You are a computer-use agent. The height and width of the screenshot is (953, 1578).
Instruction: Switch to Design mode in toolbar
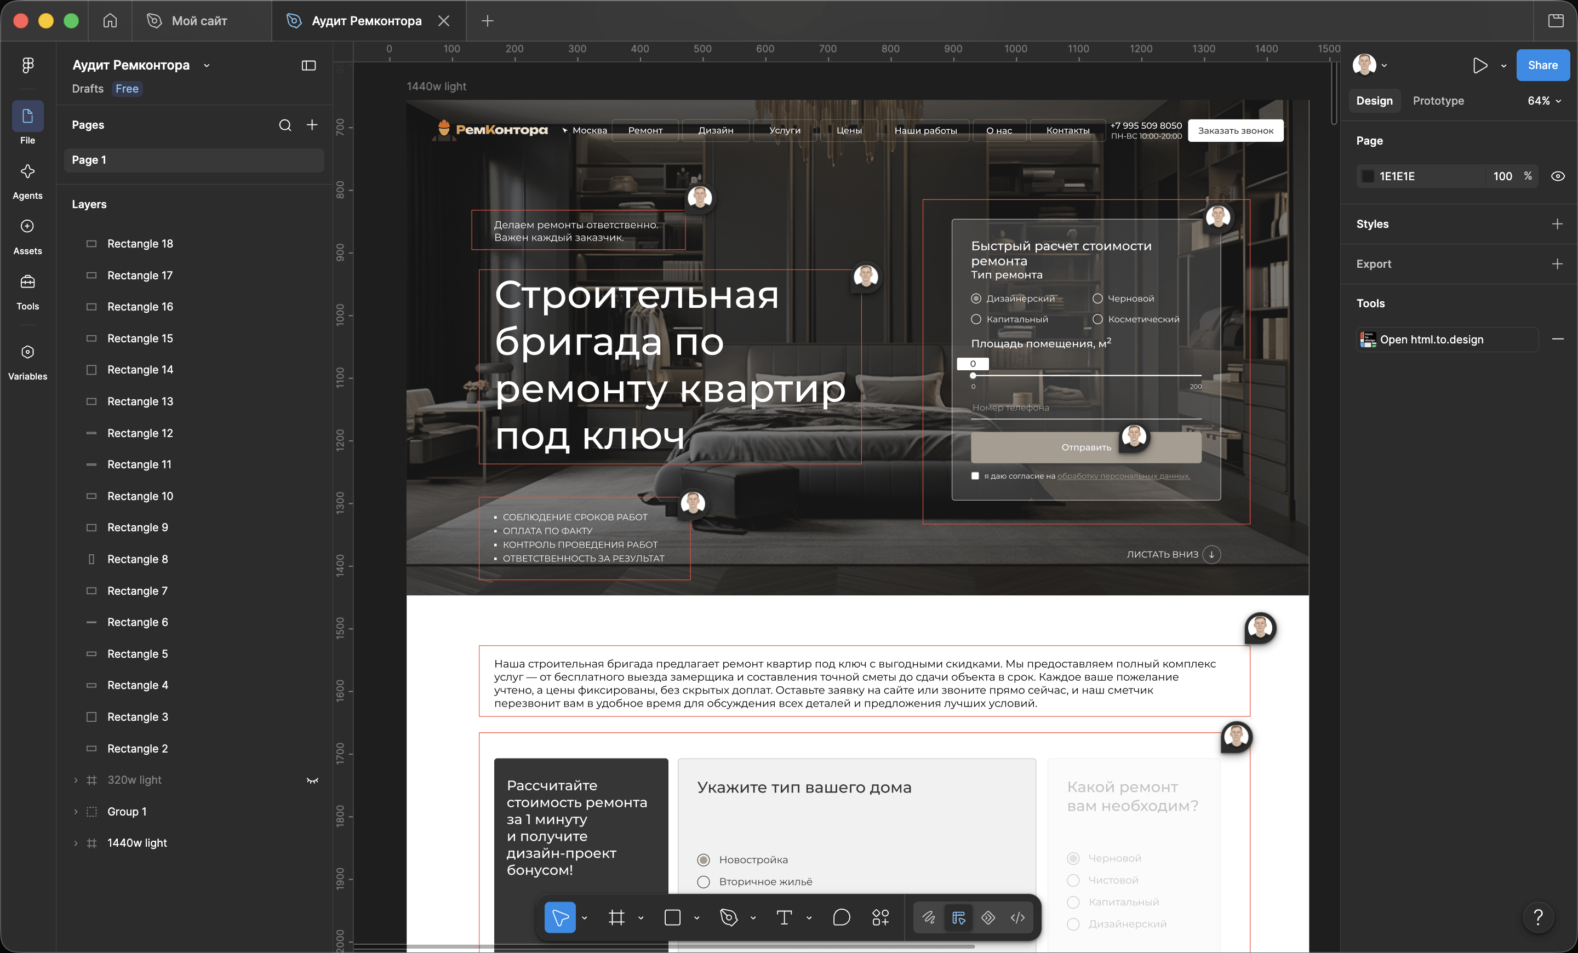pyautogui.click(x=959, y=917)
